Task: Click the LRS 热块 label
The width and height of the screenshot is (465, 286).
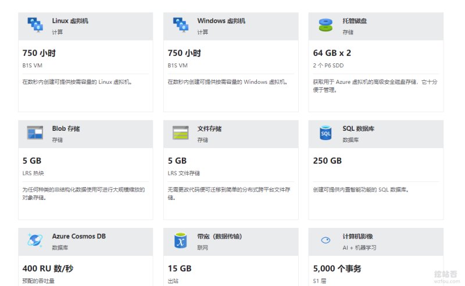Action: [33, 173]
